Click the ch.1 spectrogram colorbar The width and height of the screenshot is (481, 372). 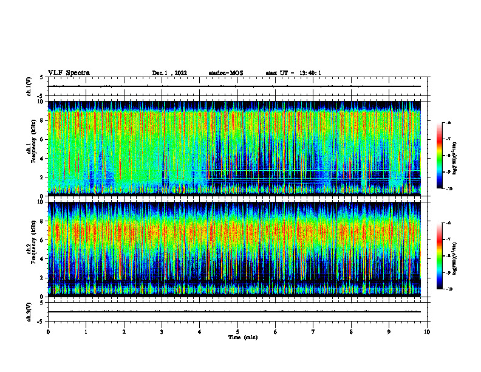pyautogui.click(x=439, y=156)
